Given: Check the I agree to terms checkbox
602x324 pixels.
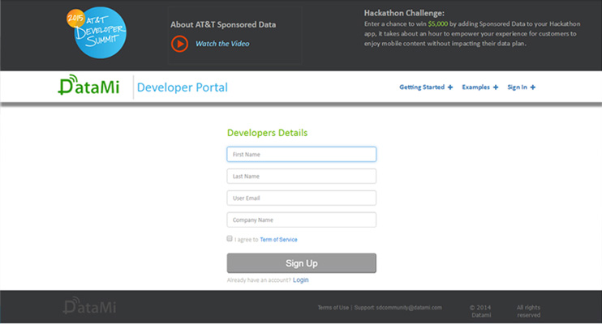Looking at the screenshot, I should tap(230, 239).
